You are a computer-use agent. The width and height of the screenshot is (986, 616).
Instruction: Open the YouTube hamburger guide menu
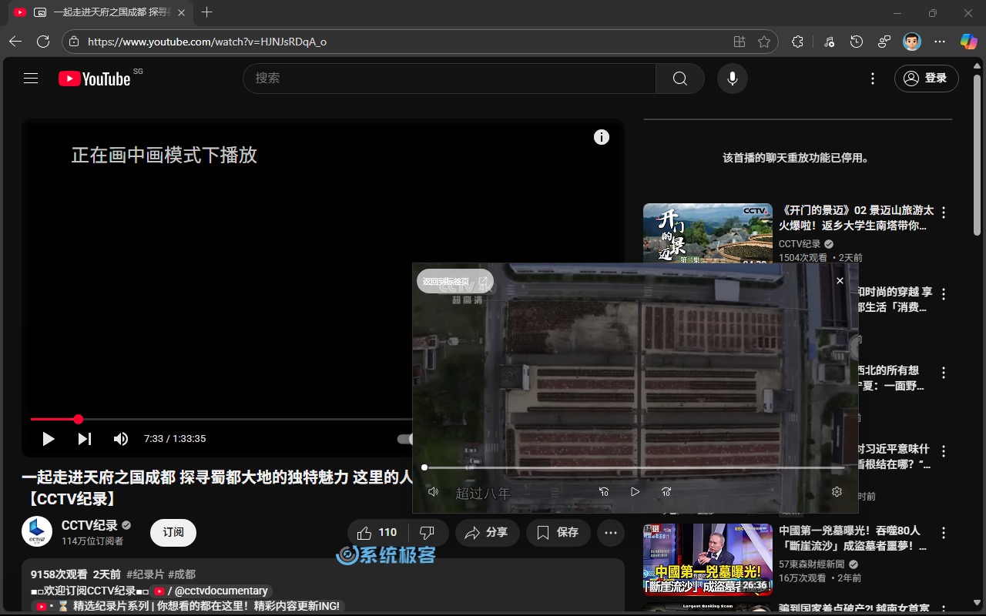(31, 78)
